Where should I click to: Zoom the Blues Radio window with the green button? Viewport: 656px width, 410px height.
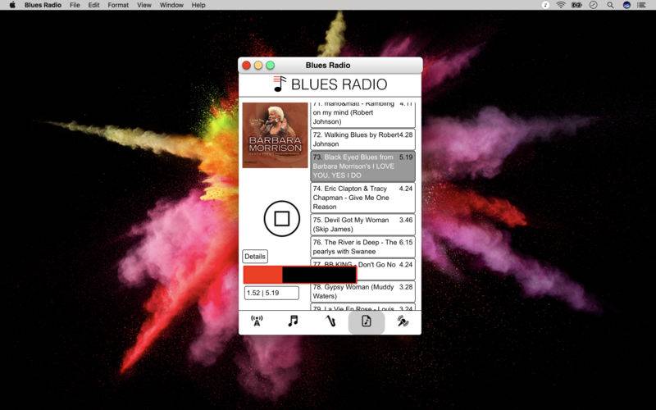tap(271, 66)
